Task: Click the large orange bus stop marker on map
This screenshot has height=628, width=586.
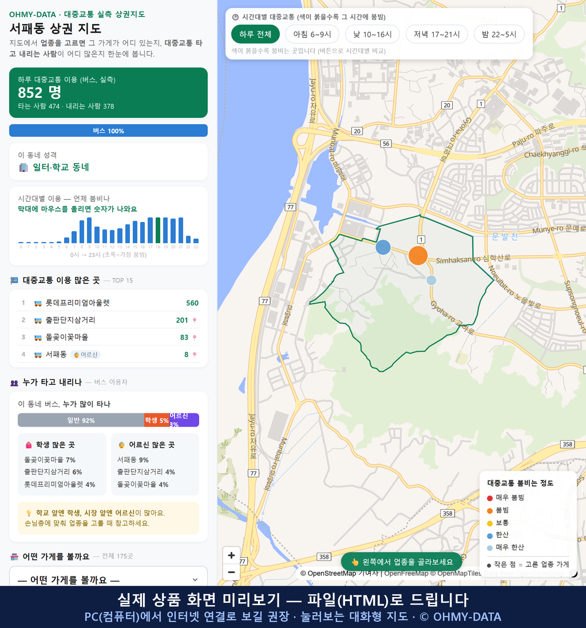Action: 418,256
